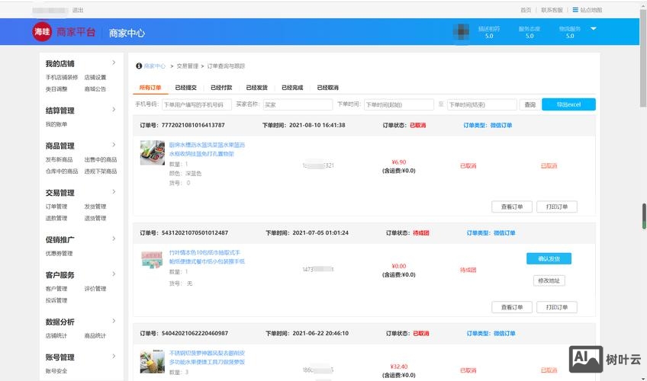Image resolution: width=647 pixels, height=381 pixels.
Task: Click 确认发货 for the pending group order
Action: (549, 259)
